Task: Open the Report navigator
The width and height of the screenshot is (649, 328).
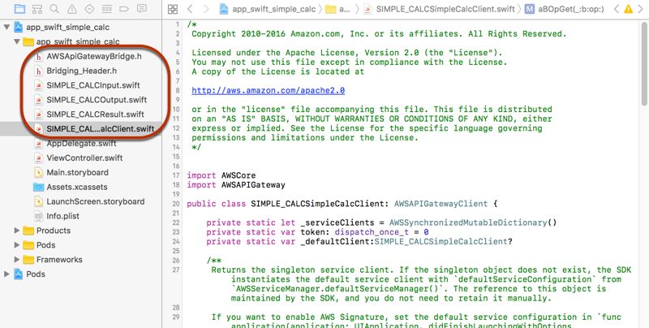Action: click(140, 9)
